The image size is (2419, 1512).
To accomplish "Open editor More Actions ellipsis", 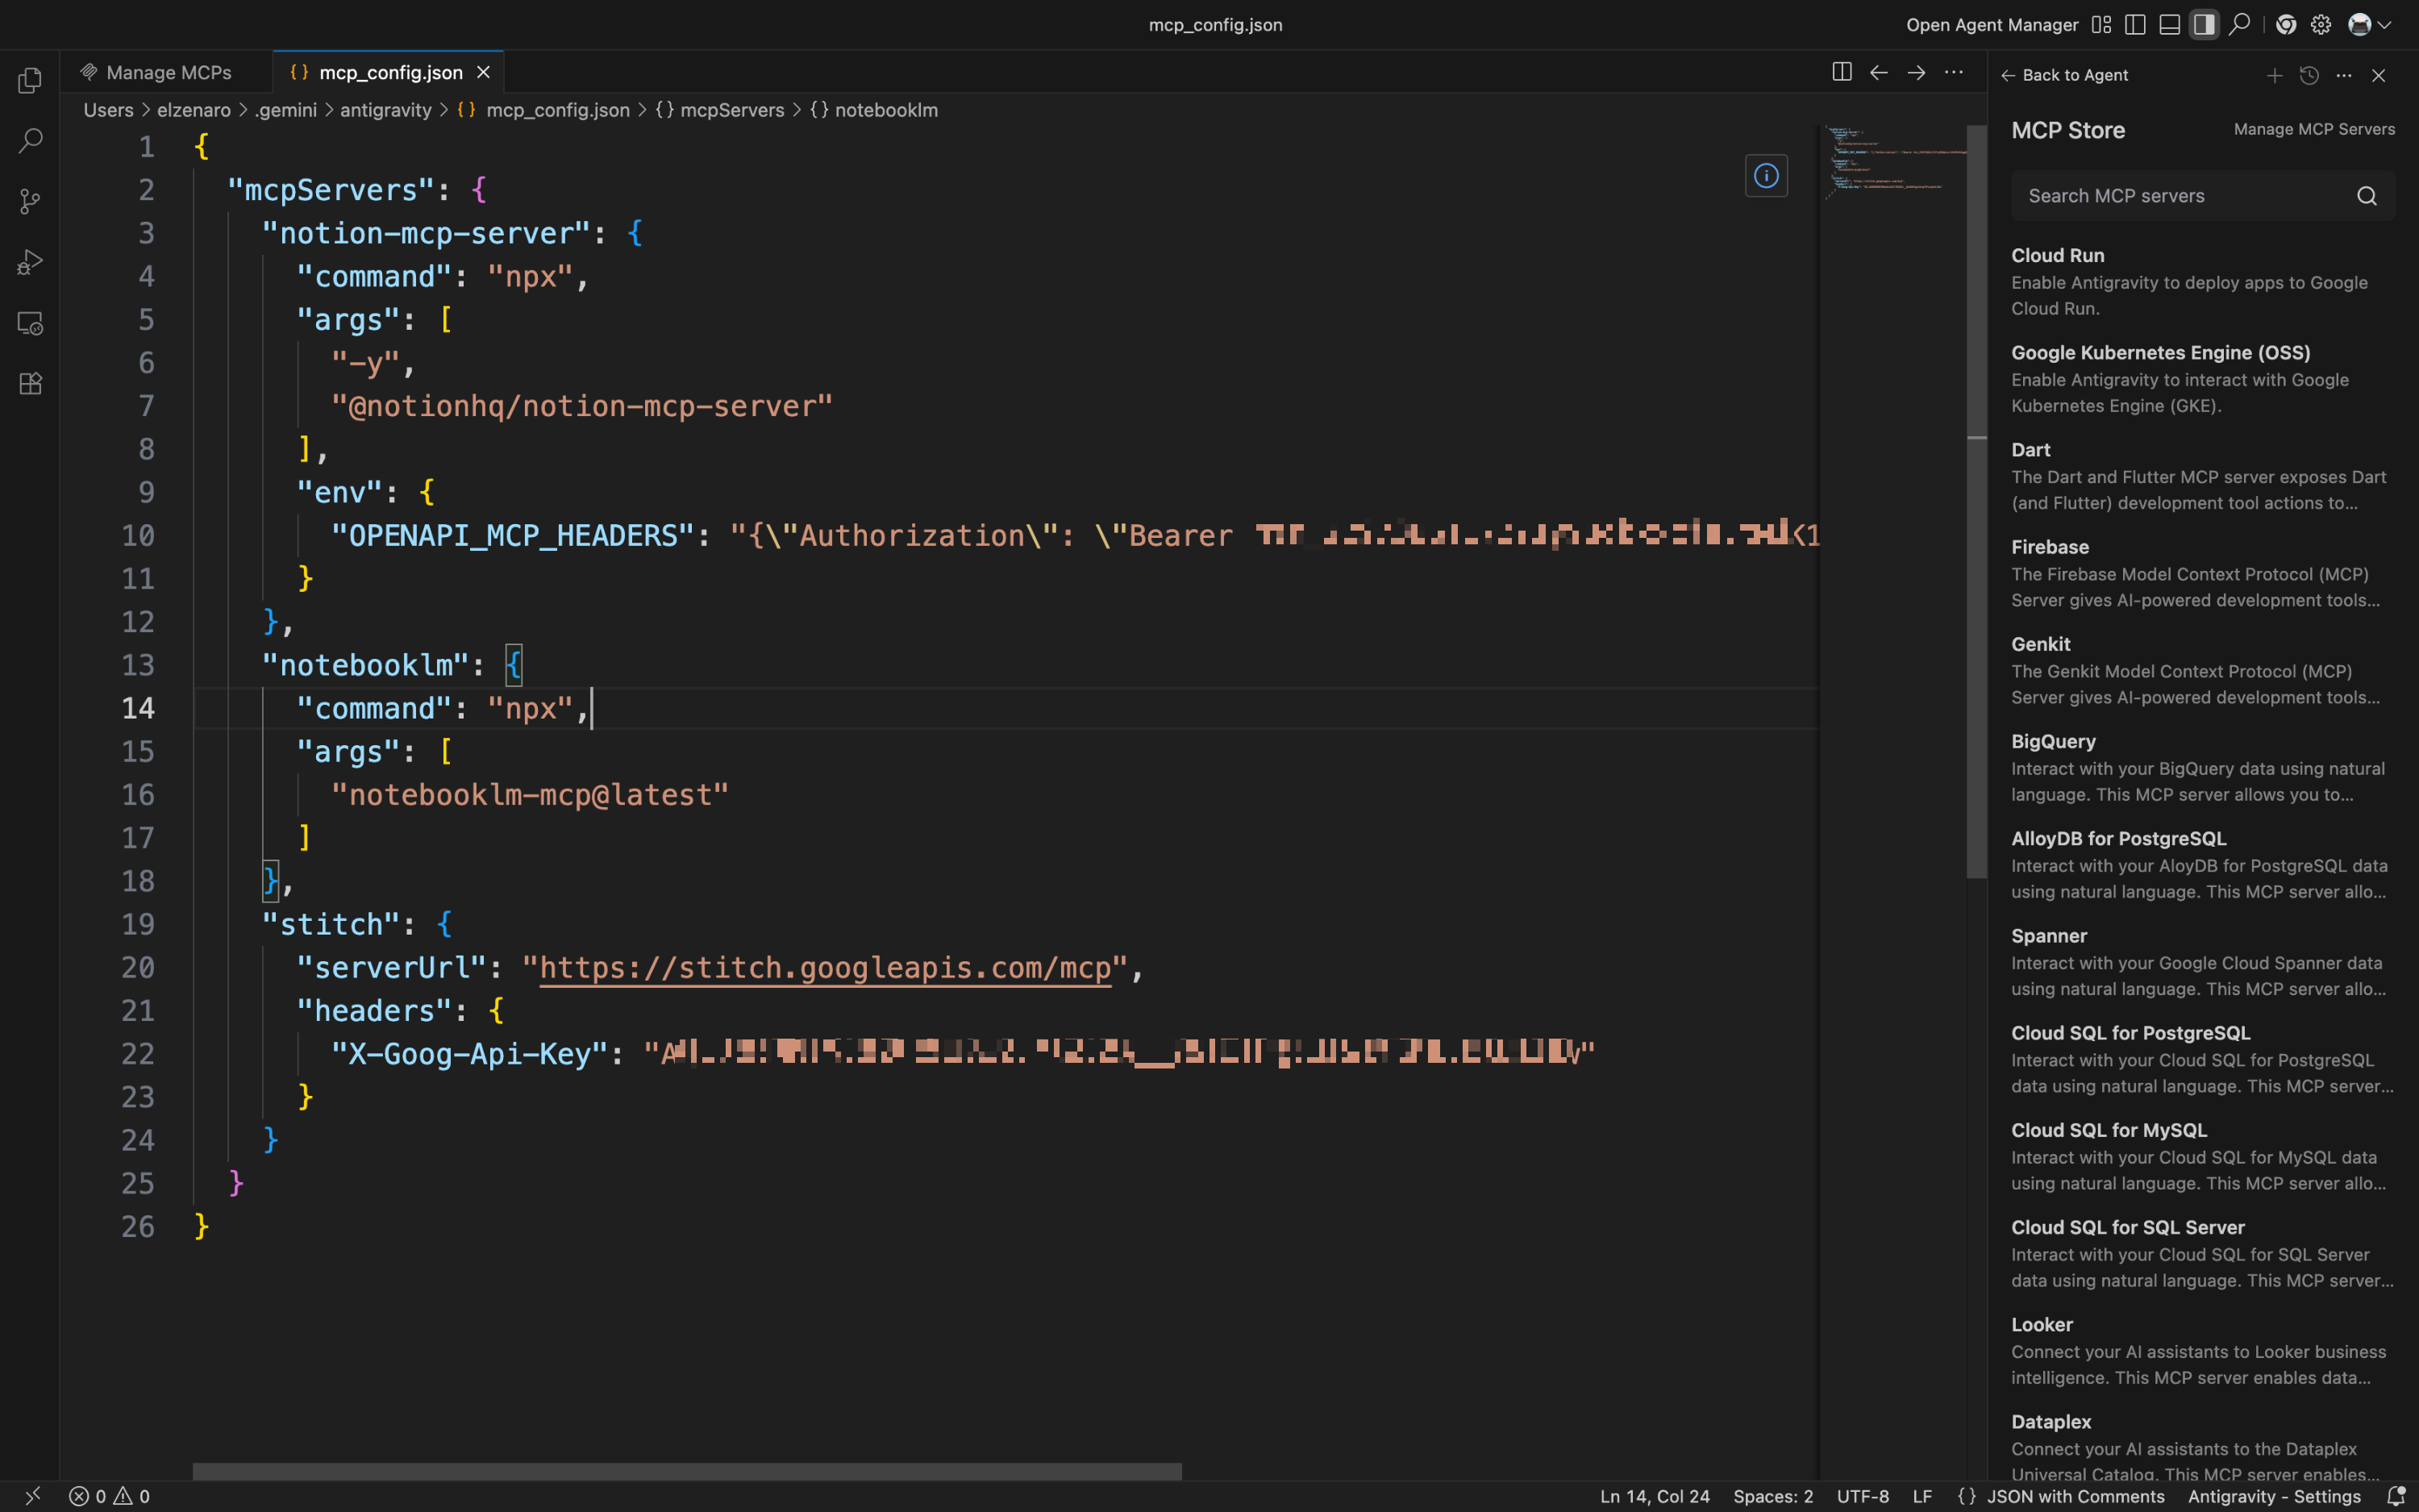I will 1953,72.
